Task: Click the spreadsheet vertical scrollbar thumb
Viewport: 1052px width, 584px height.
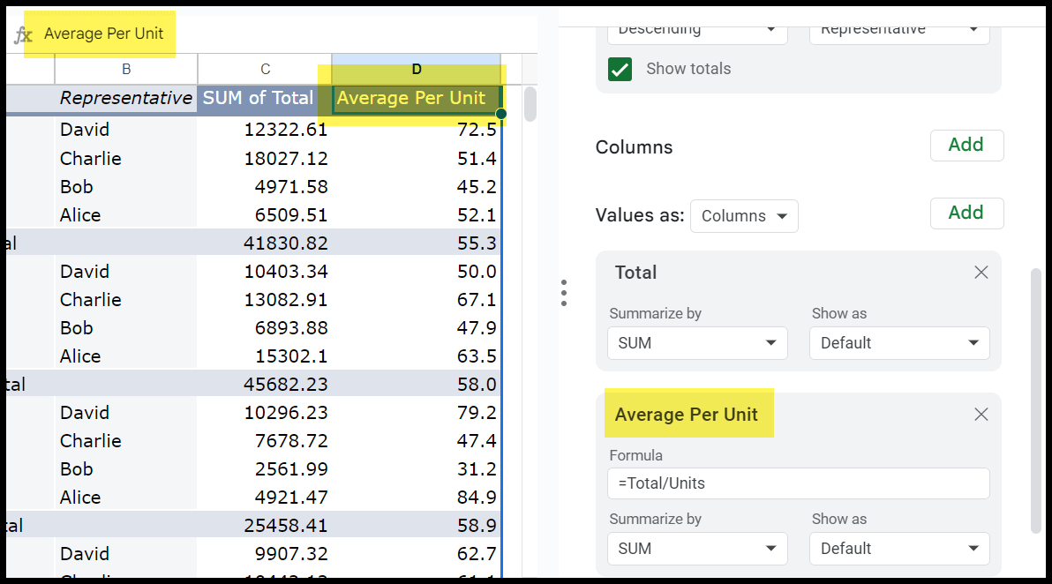Action: pos(530,104)
